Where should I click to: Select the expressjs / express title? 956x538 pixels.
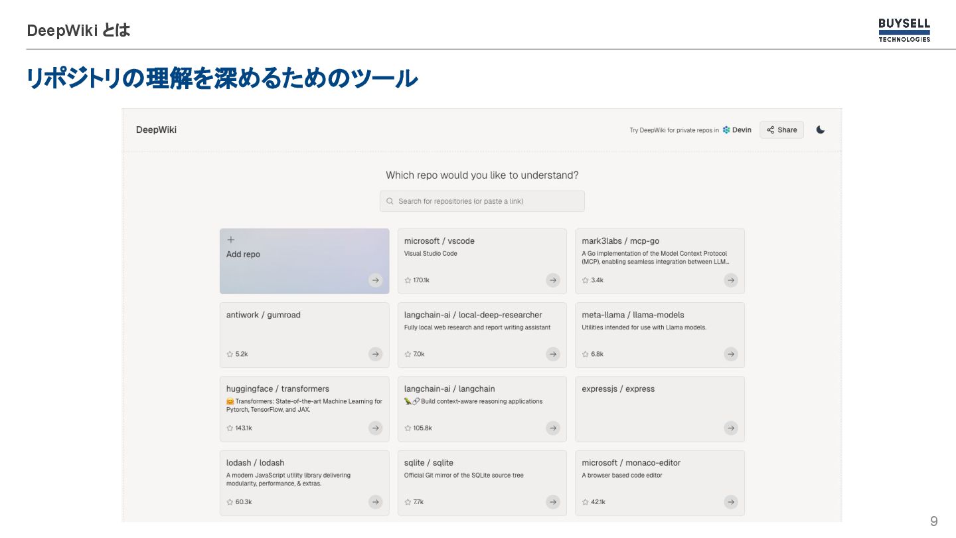pos(618,389)
